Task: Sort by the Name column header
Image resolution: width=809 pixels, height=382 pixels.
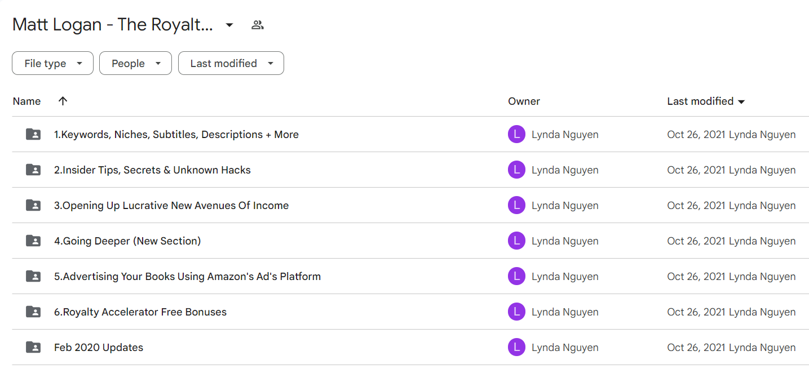Action: tap(27, 101)
